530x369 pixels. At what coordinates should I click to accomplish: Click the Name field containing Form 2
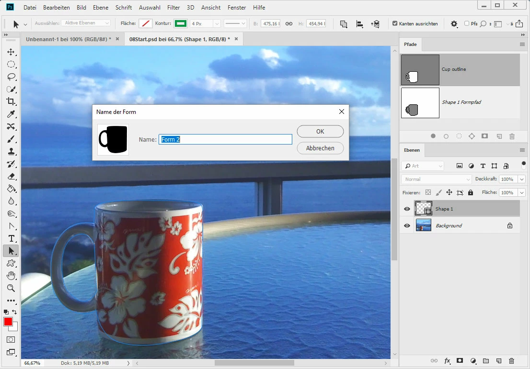225,139
